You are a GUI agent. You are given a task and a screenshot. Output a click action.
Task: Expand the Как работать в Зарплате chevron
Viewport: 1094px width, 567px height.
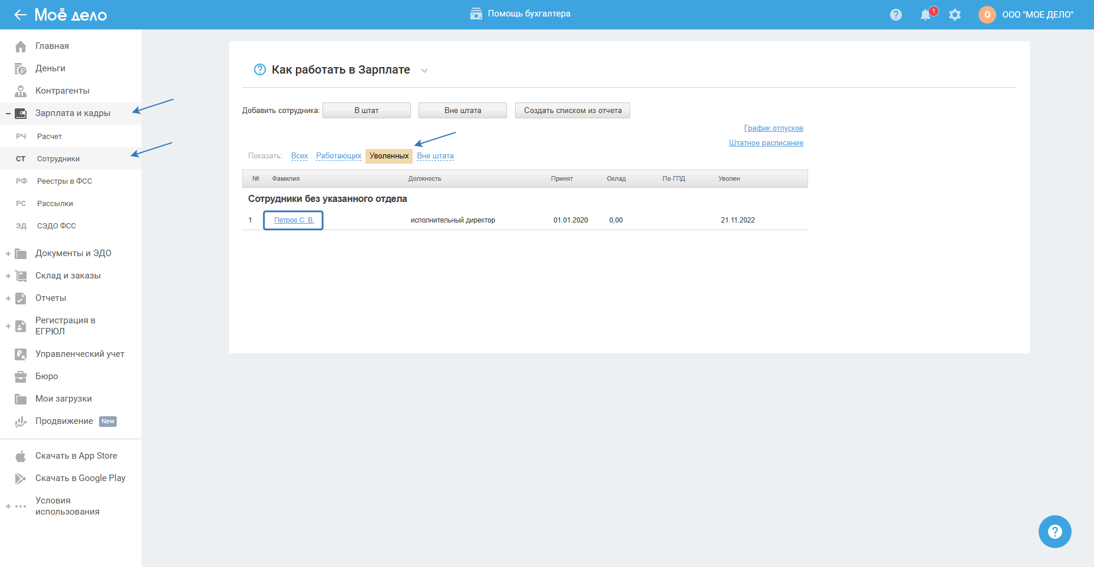424,71
